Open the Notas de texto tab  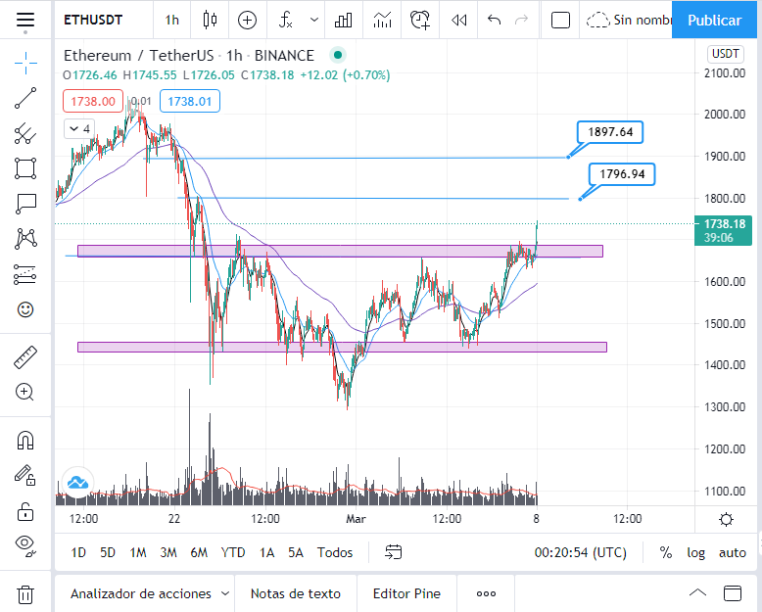pos(296,593)
